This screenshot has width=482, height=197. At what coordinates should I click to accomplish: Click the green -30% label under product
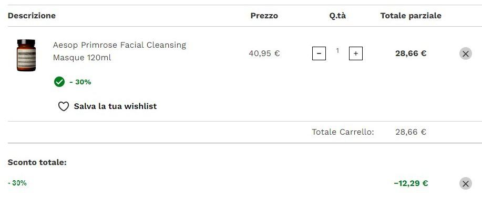pyautogui.click(x=80, y=82)
